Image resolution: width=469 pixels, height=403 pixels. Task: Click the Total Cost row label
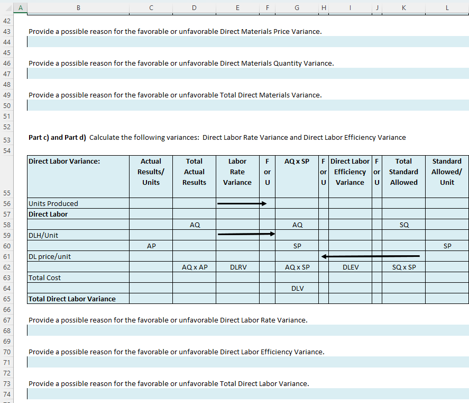pyautogui.click(x=78, y=277)
